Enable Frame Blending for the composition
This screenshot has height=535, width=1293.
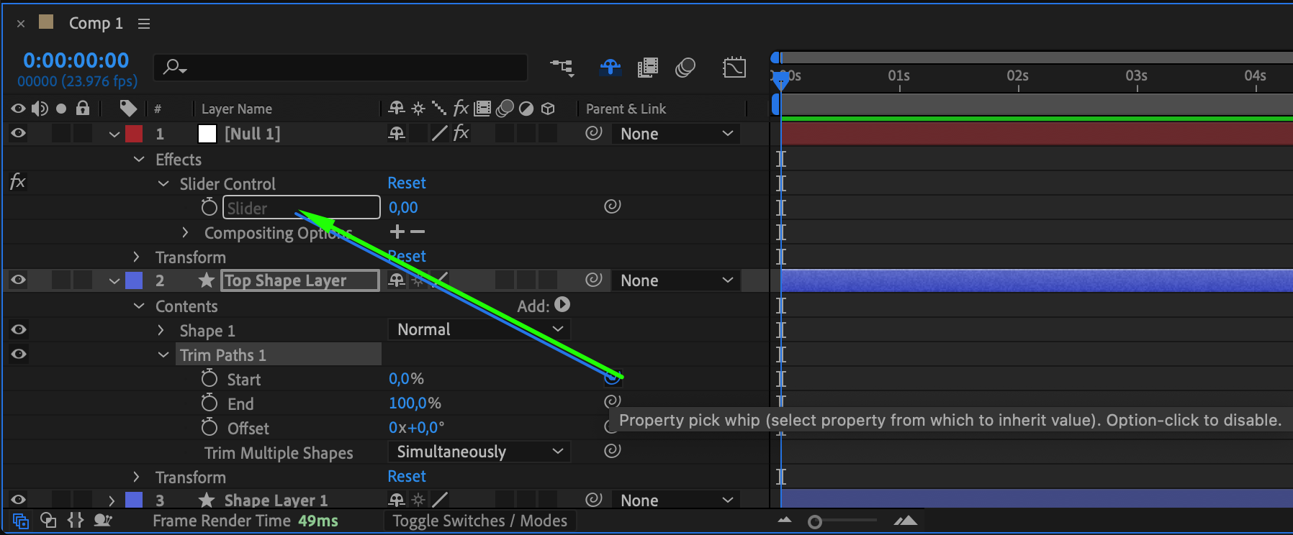[x=648, y=68]
